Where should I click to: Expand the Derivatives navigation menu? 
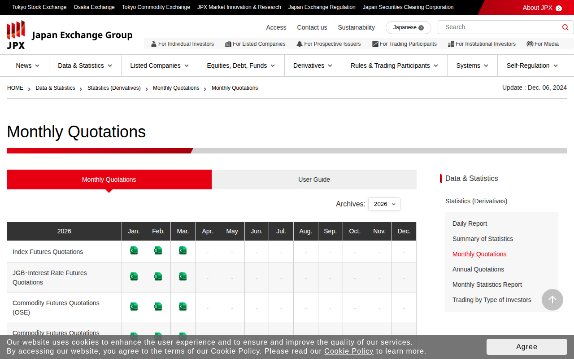click(x=313, y=66)
